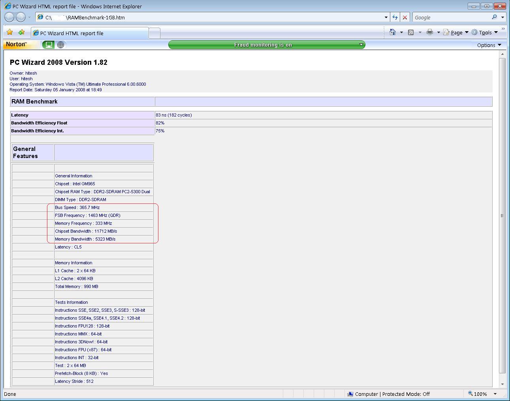Click the Home icon in the command bar
This screenshot has height=401, width=510.
tap(393, 32)
